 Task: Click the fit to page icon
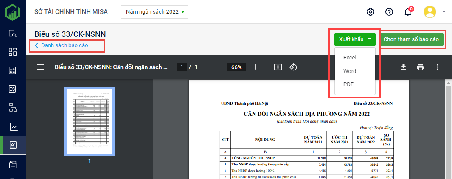[x=278, y=67]
